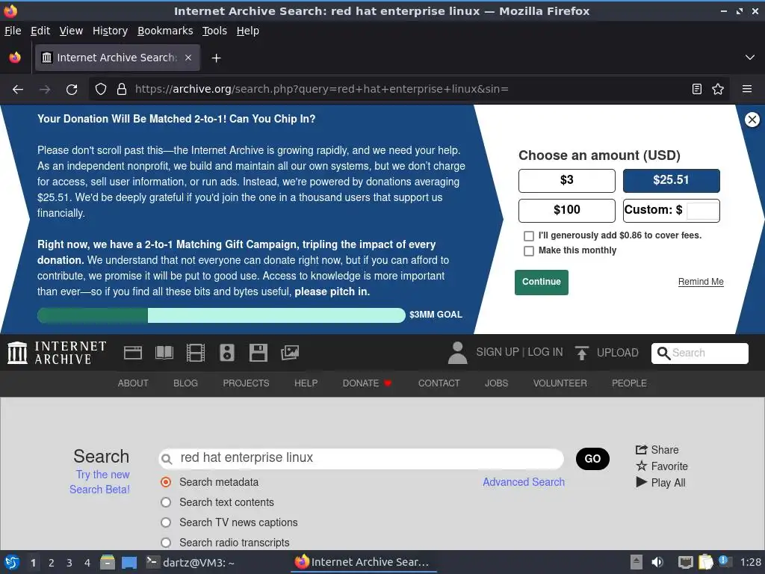Bookmark this page with star icon
Image resolution: width=765 pixels, height=574 pixels.
(718, 90)
